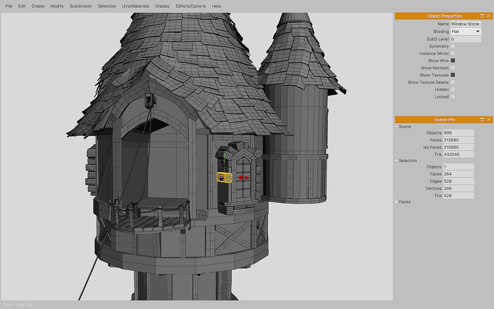
Task: Open the Edit menu
Action: coord(22,6)
